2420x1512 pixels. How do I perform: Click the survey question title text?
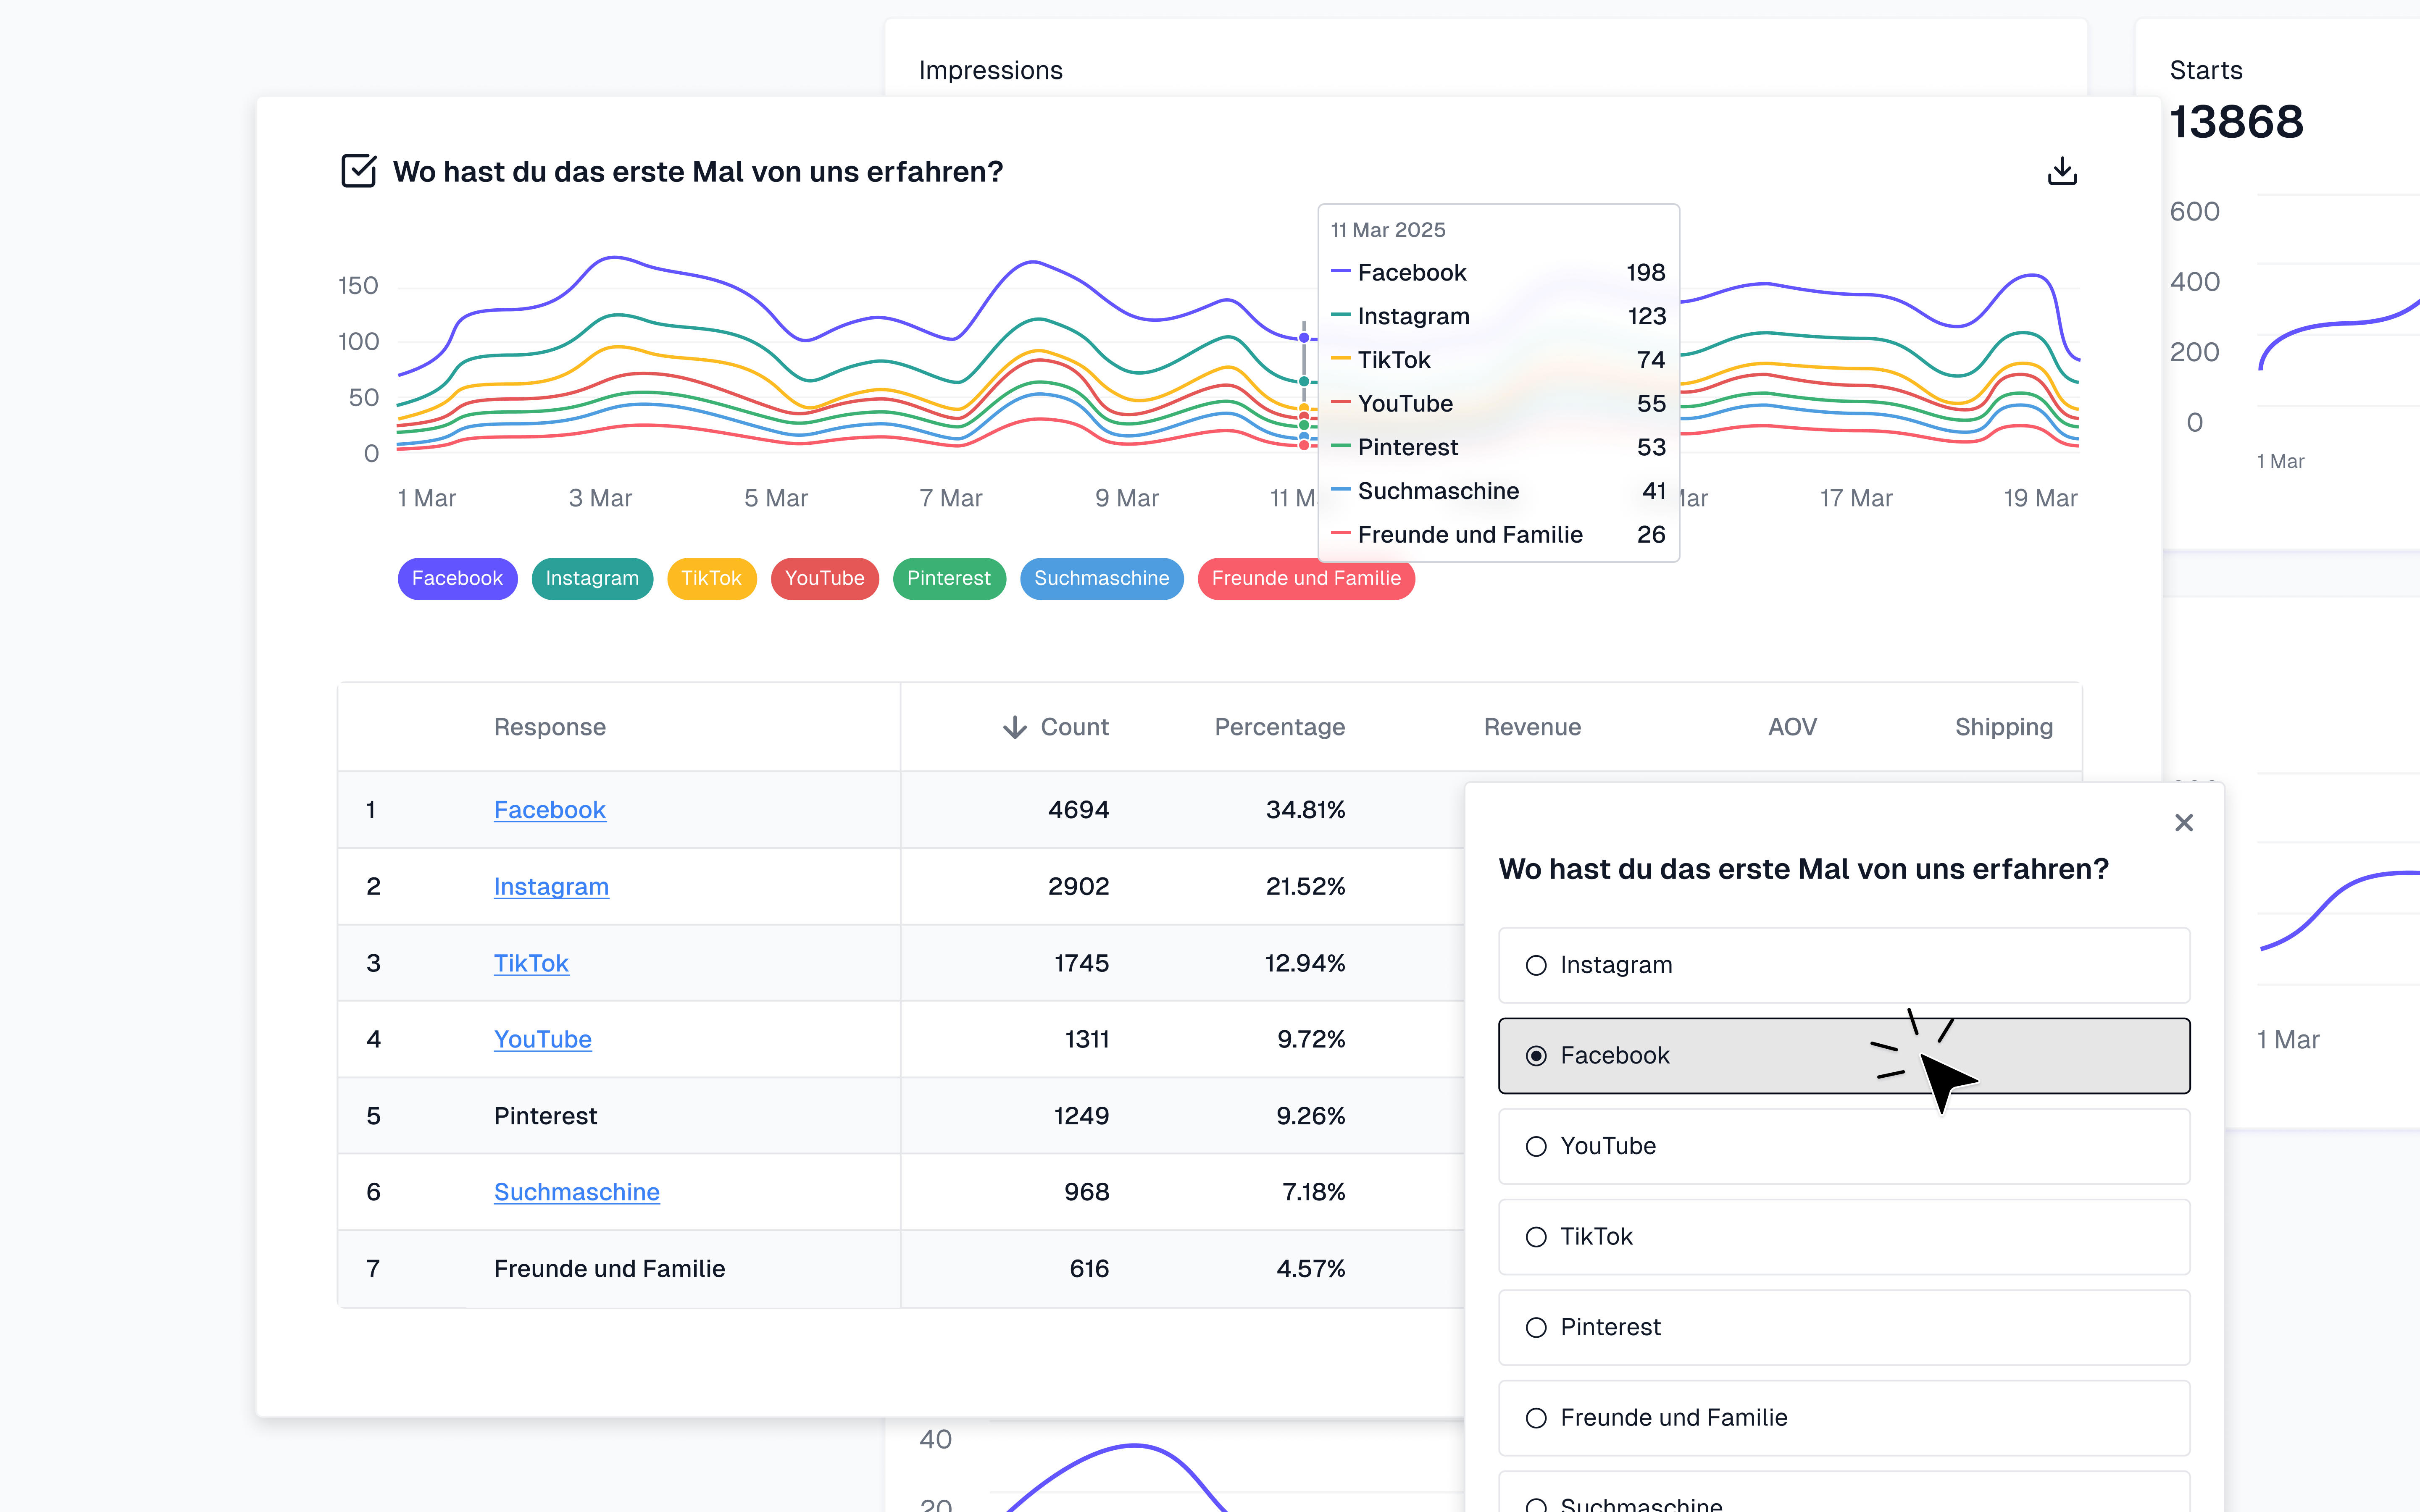698,172
